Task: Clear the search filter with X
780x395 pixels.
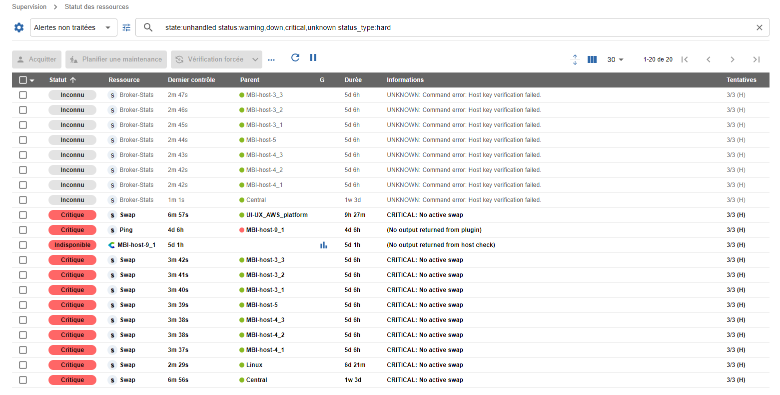Action: [759, 27]
